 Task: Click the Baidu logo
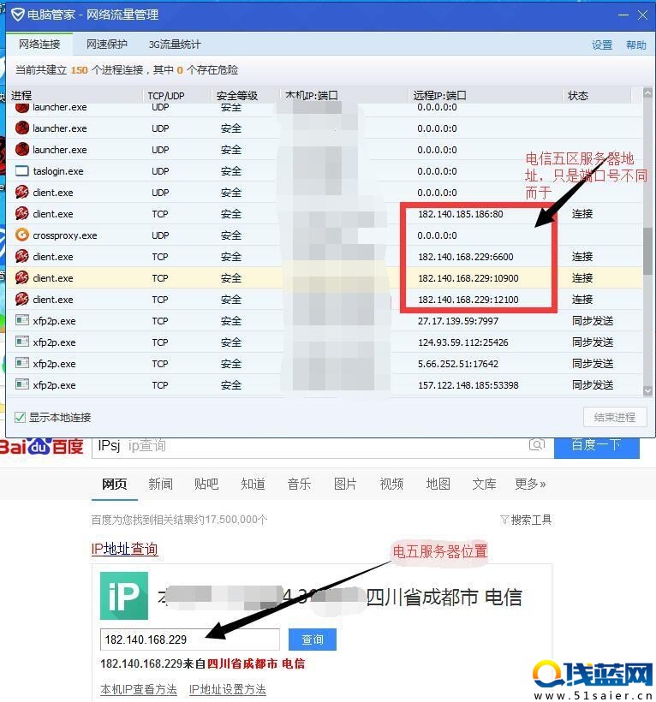[x=42, y=446]
